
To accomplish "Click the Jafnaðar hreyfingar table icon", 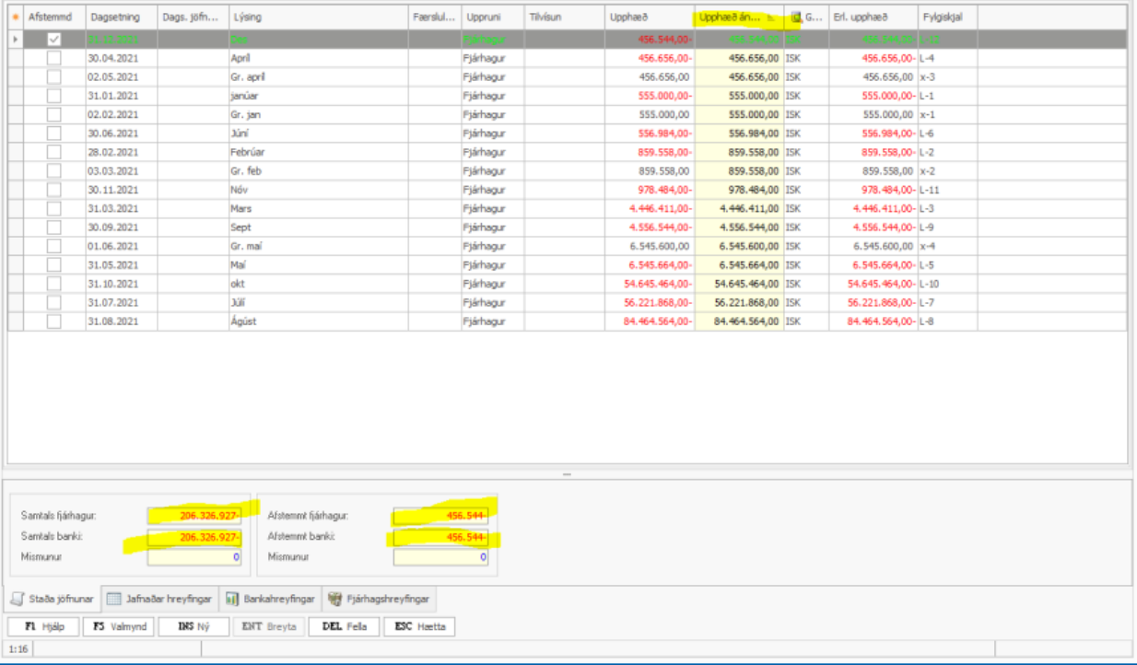I will pos(114,600).
